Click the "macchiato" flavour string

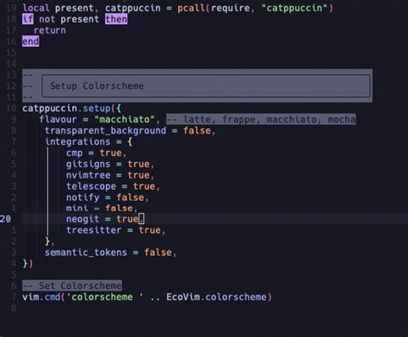[x=125, y=119]
